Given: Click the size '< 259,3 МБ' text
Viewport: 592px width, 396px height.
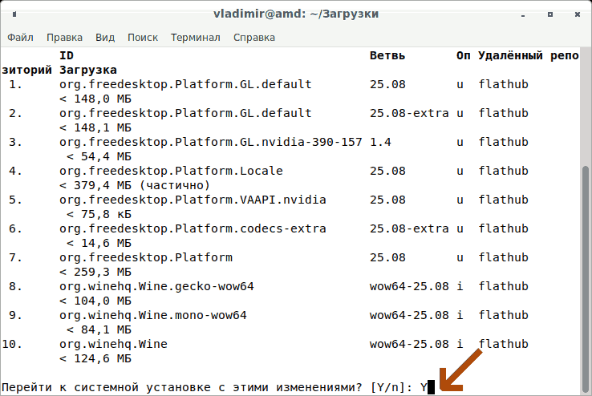Looking at the screenshot, I should pos(95,272).
